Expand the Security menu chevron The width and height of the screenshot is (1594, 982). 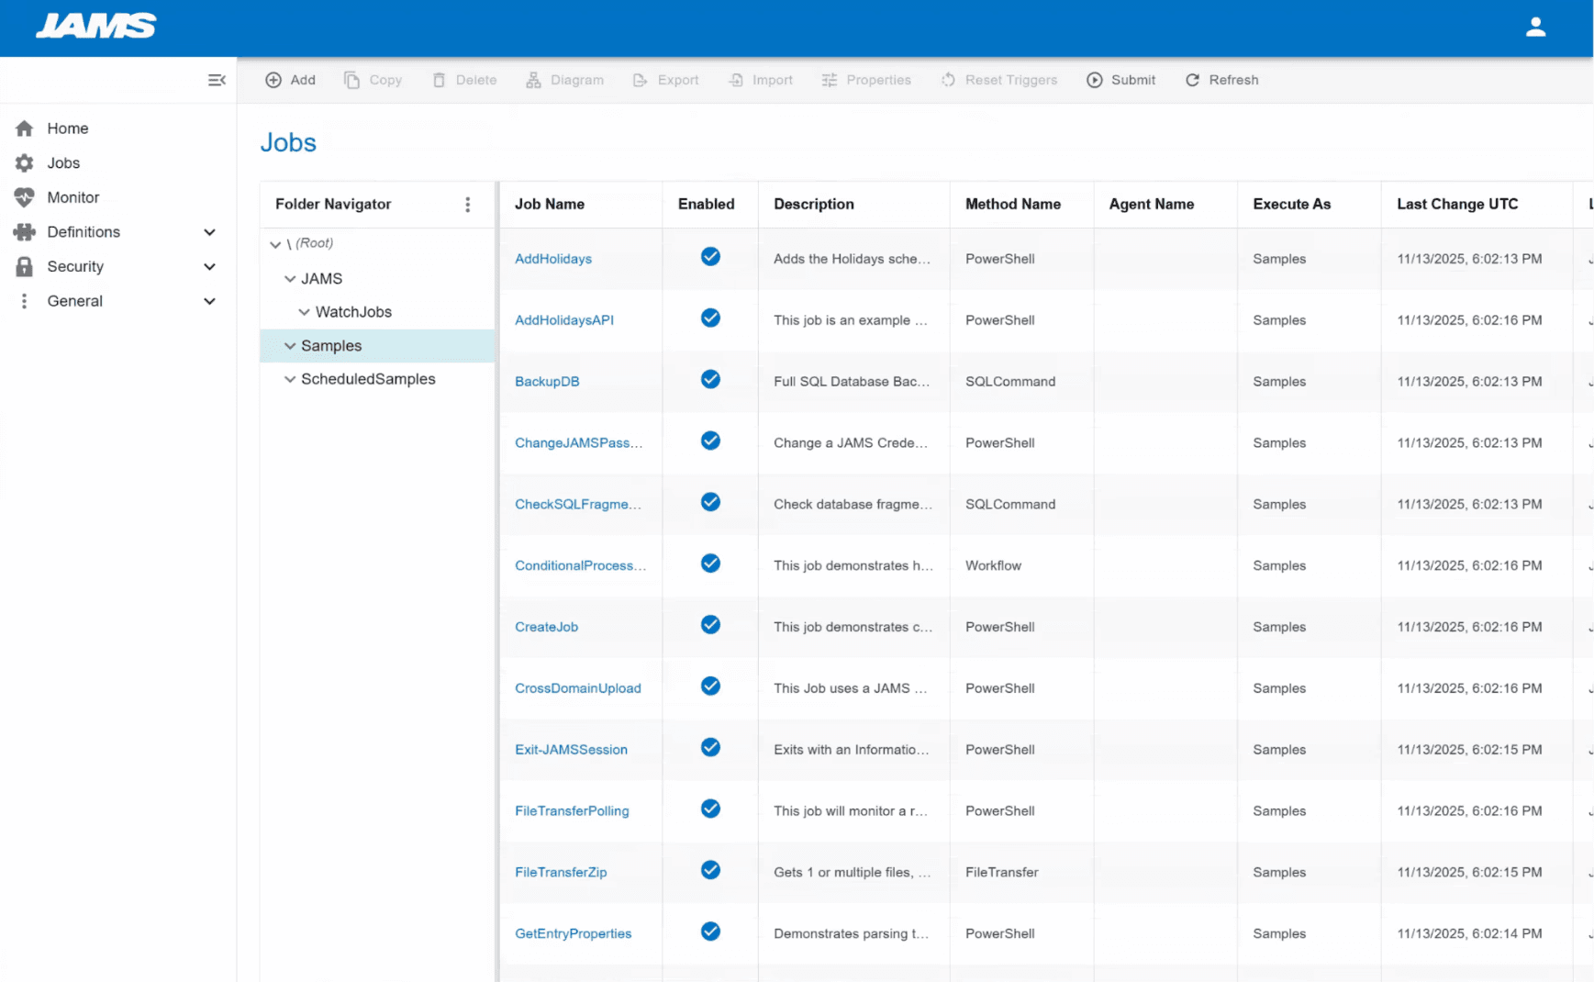pyautogui.click(x=209, y=267)
